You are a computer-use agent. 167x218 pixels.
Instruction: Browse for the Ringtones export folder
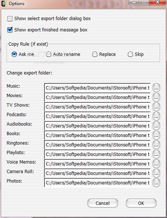pos(156,145)
